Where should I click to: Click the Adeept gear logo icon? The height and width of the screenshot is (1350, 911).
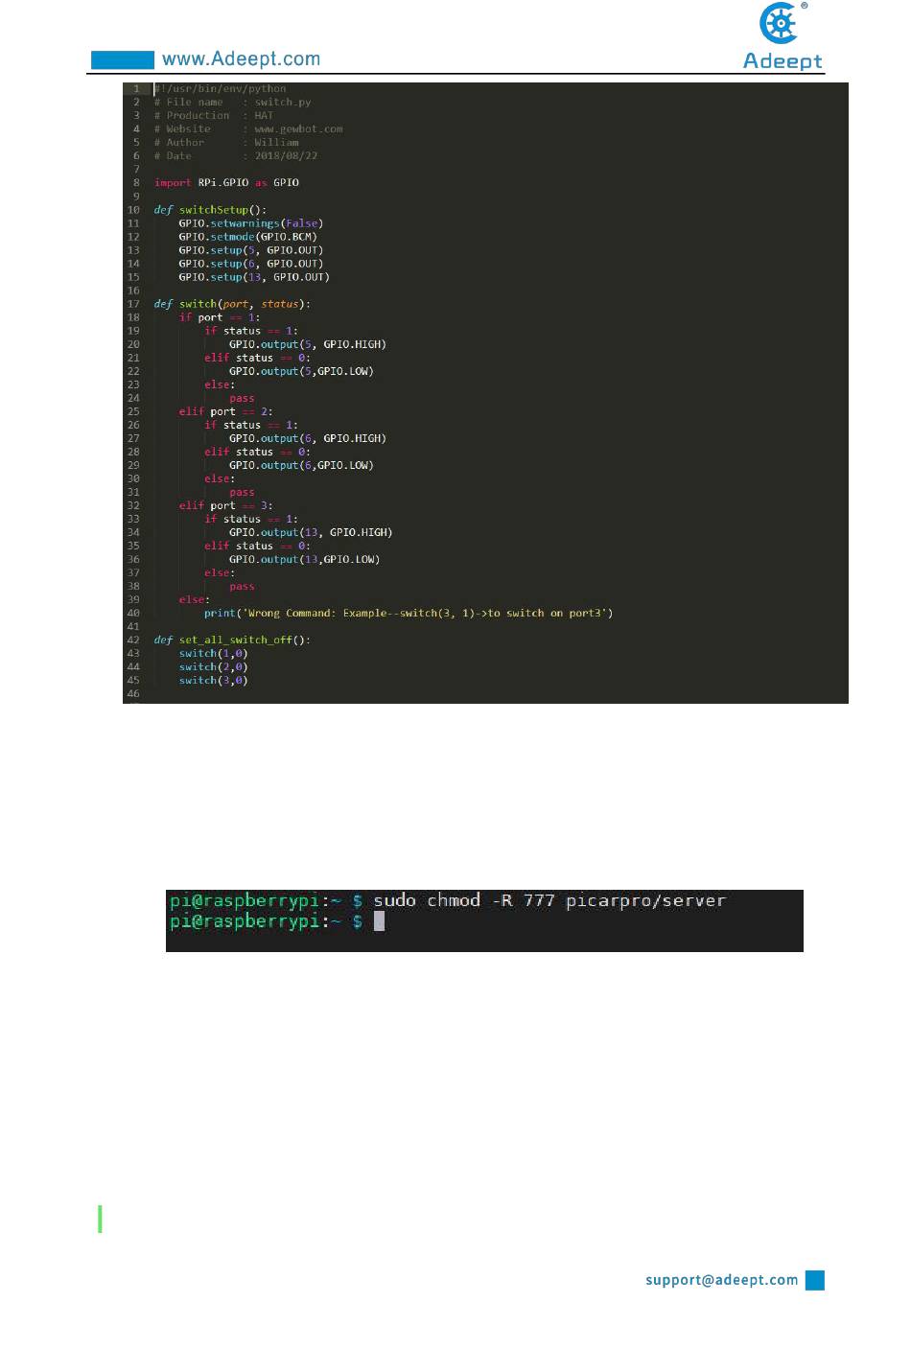[x=779, y=23]
